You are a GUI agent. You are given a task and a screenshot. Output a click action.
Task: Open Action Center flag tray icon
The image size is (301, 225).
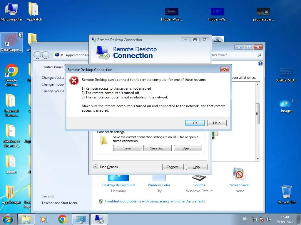261,219
